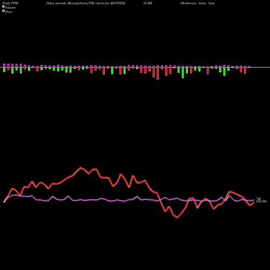Click the MunafaSutra charts for MOTHER heading
This screenshot has width=270, height=270.
85,3
